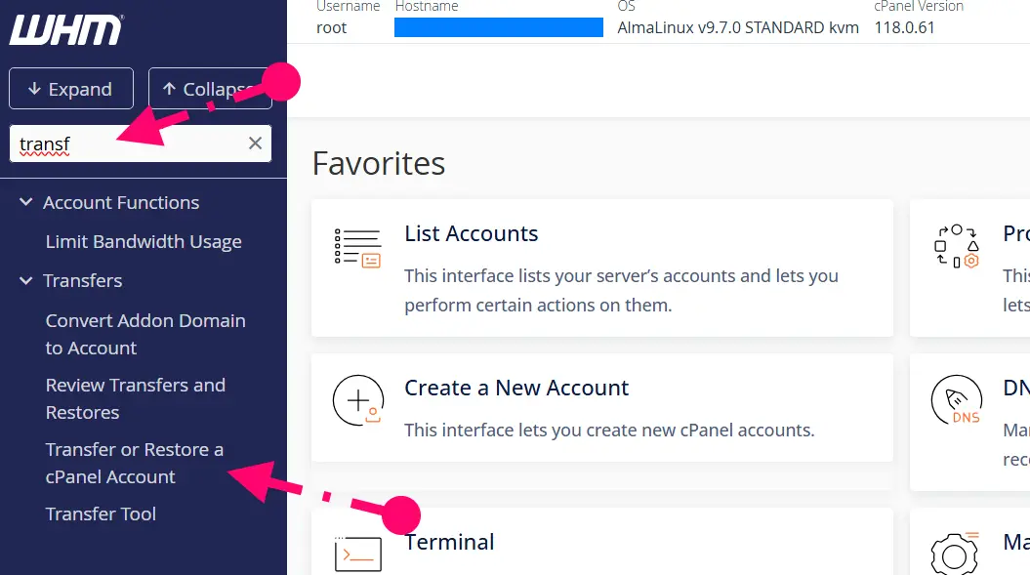The width and height of the screenshot is (1030, 575).
Task: Open the List Accounts title link
Action: tap(472, 234)
